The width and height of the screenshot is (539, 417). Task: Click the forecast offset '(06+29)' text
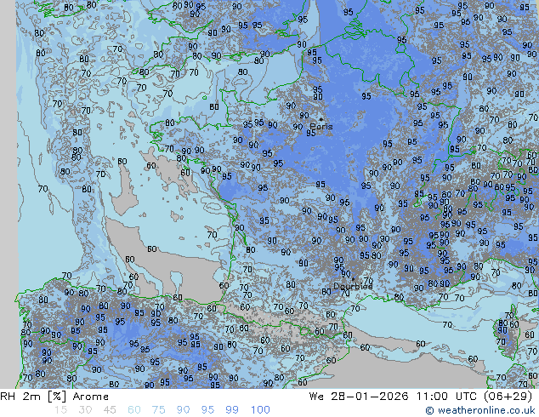pyautogui.click(x=508, y=397)
